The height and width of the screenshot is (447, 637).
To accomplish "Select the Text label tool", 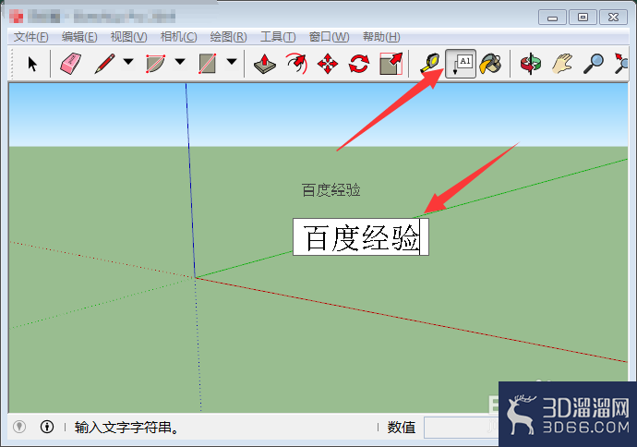I will (x=461, y=64).
